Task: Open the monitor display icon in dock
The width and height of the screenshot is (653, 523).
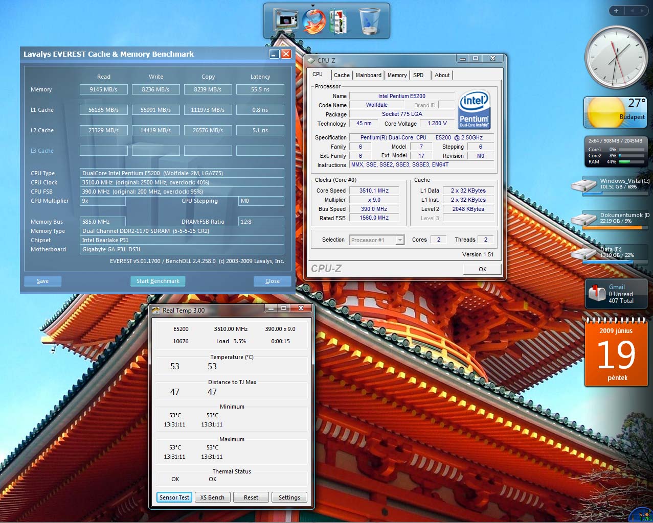Action: [286, 21]
